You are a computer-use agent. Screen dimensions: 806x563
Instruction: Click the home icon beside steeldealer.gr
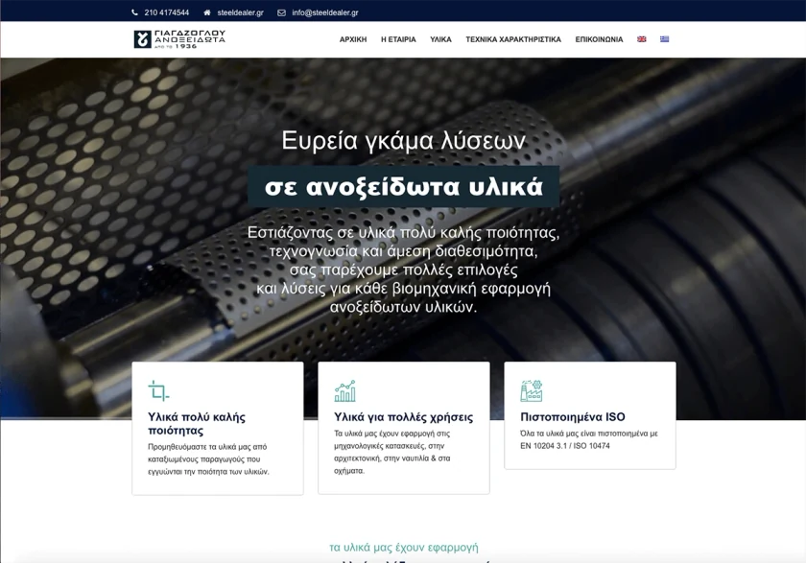point(207,12)
